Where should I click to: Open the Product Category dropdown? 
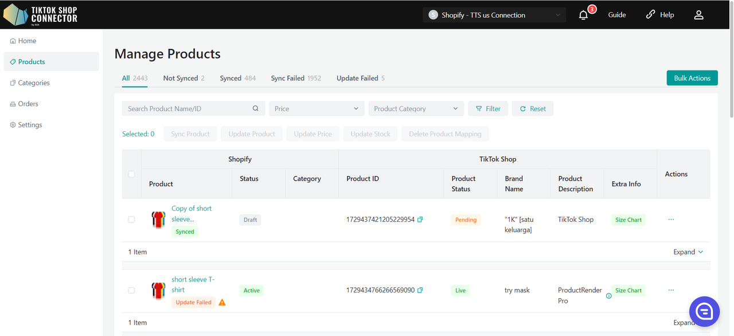pos(416,108)
